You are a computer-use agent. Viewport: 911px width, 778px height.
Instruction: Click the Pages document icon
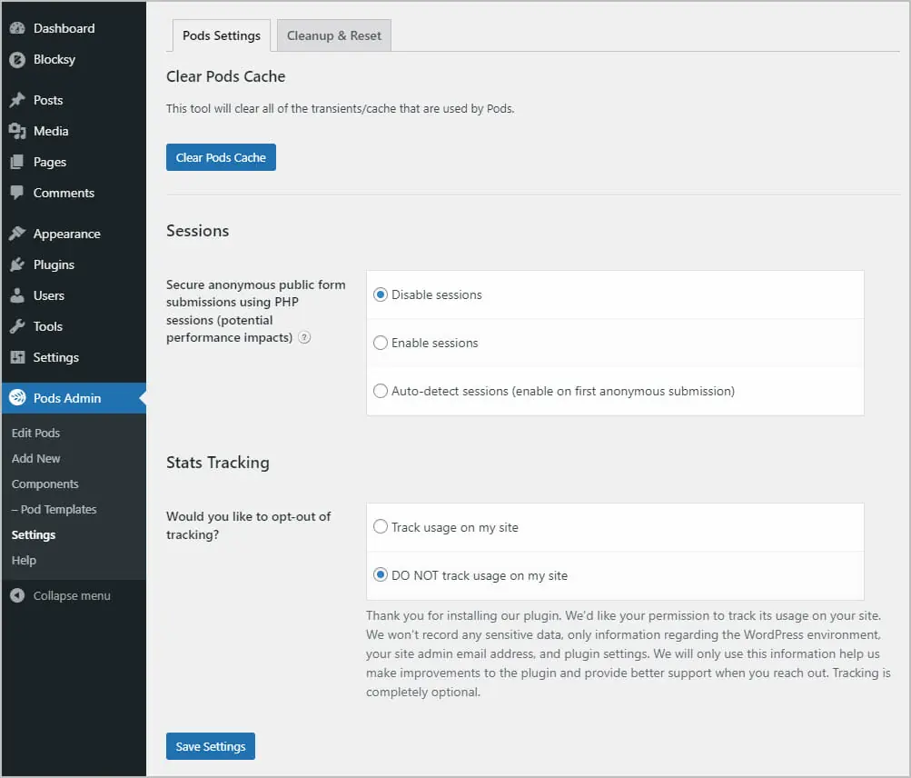coord(17,162)
